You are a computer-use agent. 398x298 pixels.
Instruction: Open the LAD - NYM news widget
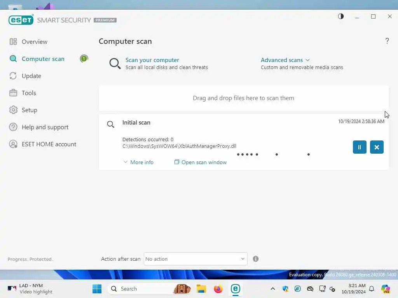point(30,289)
